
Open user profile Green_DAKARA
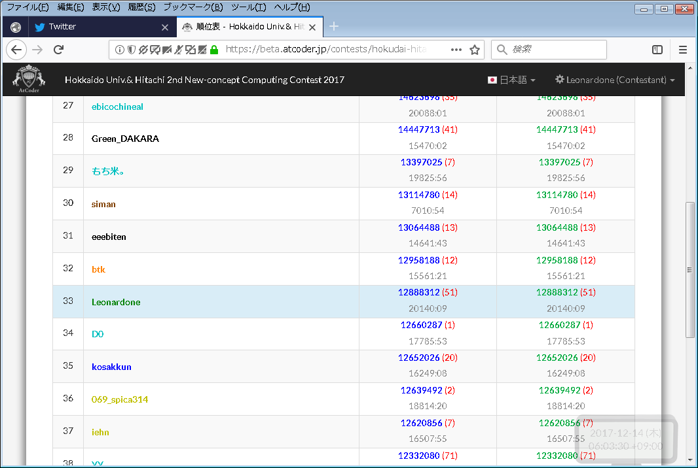point(125,139)
